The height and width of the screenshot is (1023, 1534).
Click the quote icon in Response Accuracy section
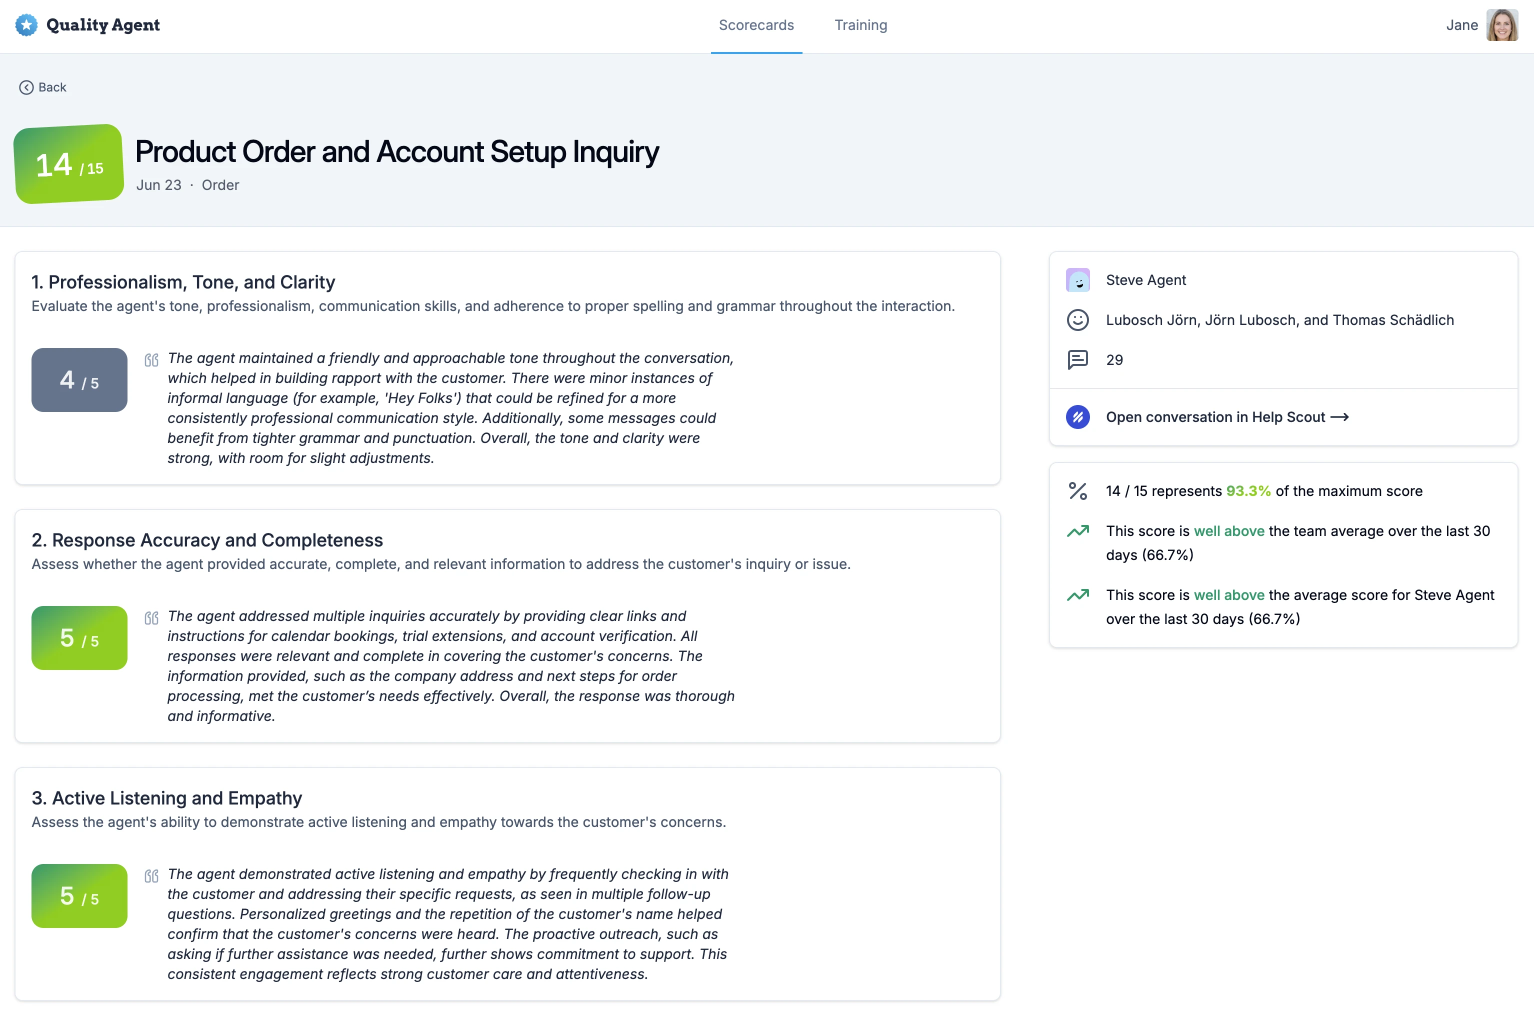click(x=151, y=618)
